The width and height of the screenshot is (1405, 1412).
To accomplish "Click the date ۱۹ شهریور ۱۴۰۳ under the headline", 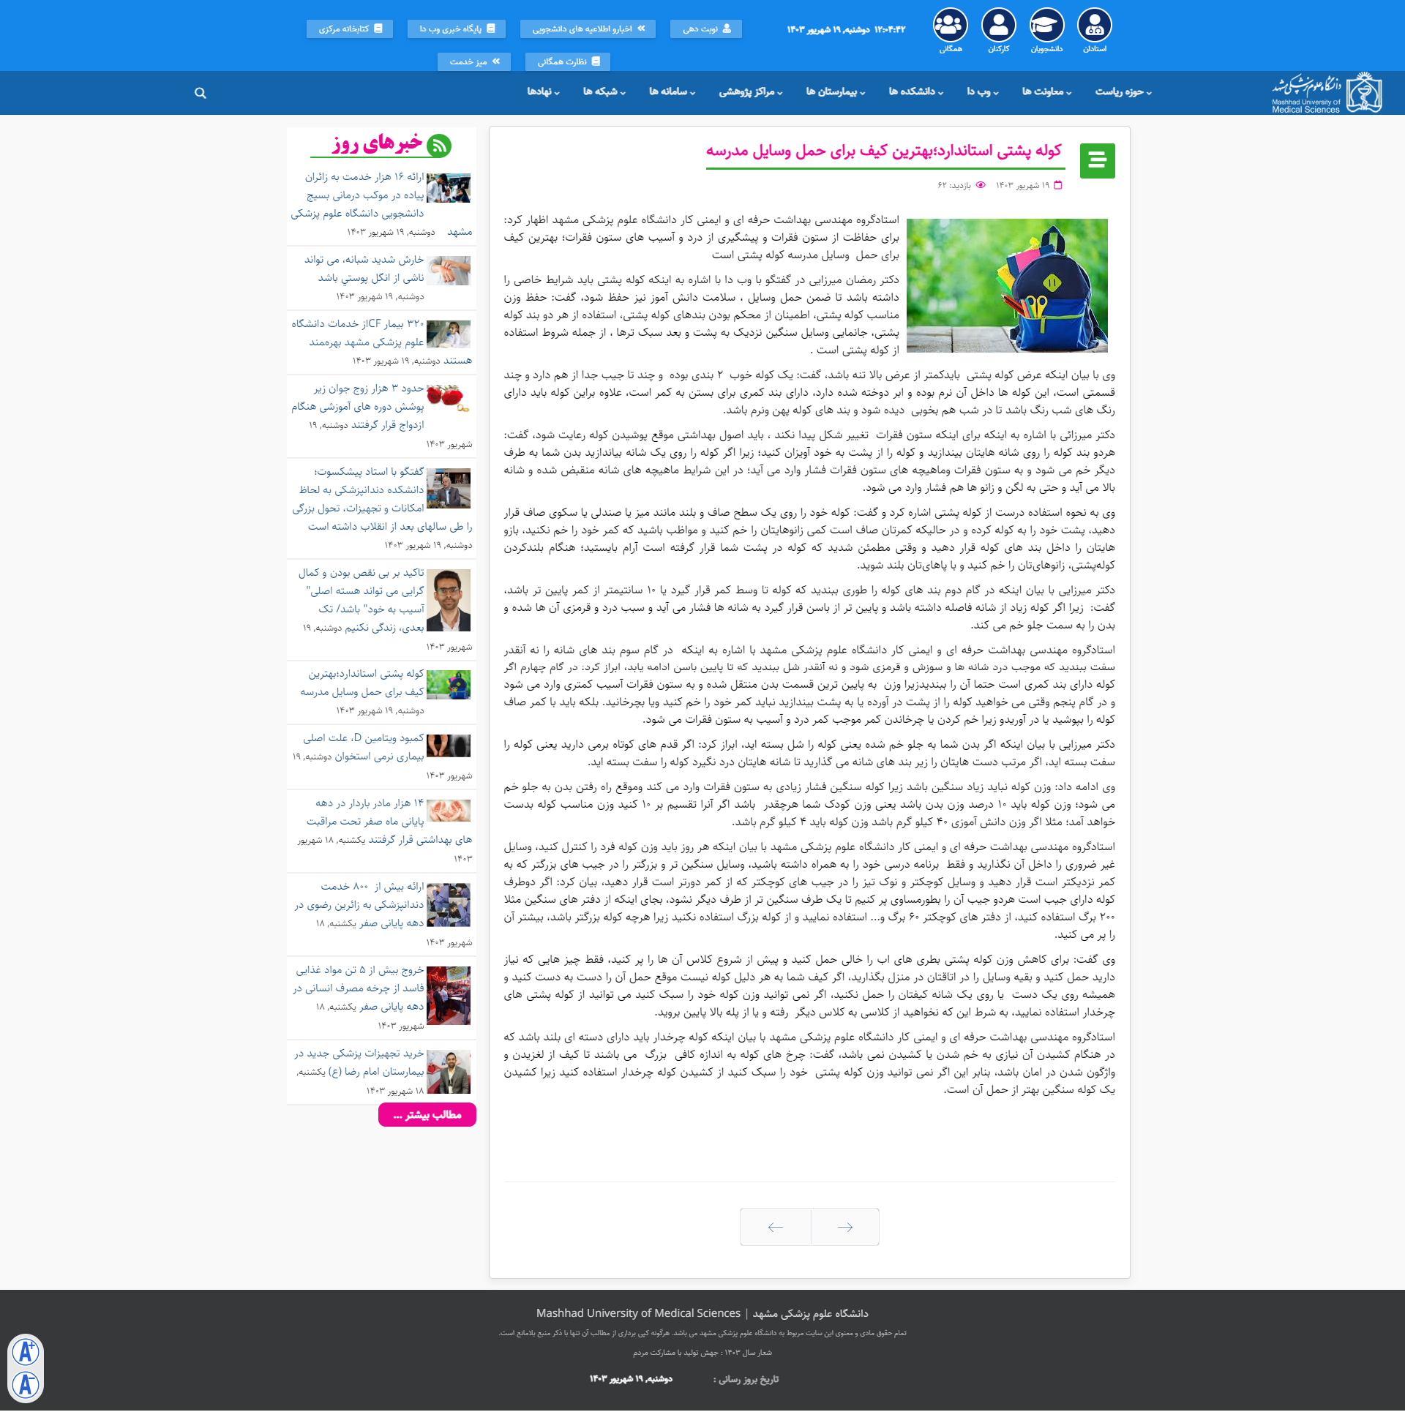I will pos(1022,185).
